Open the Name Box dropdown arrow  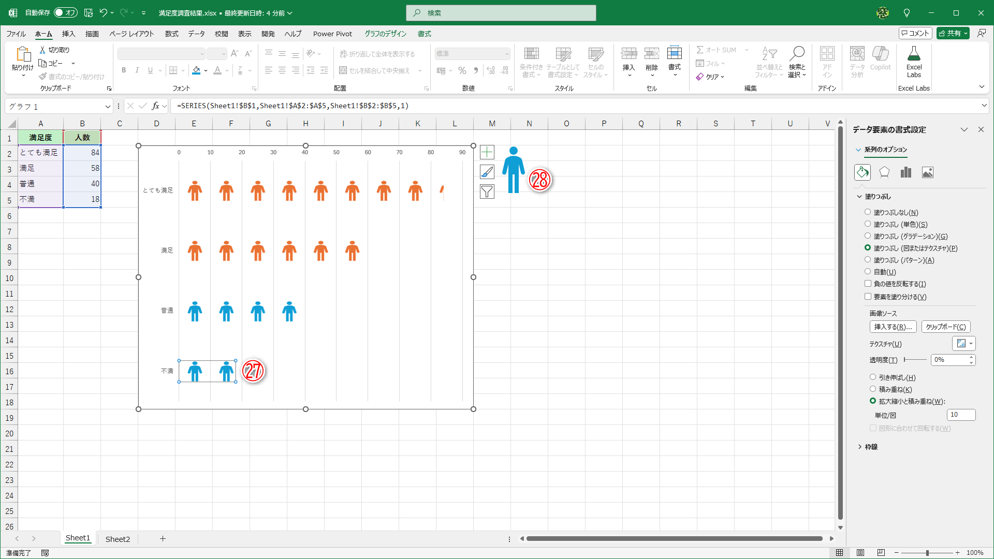[108, 107]
